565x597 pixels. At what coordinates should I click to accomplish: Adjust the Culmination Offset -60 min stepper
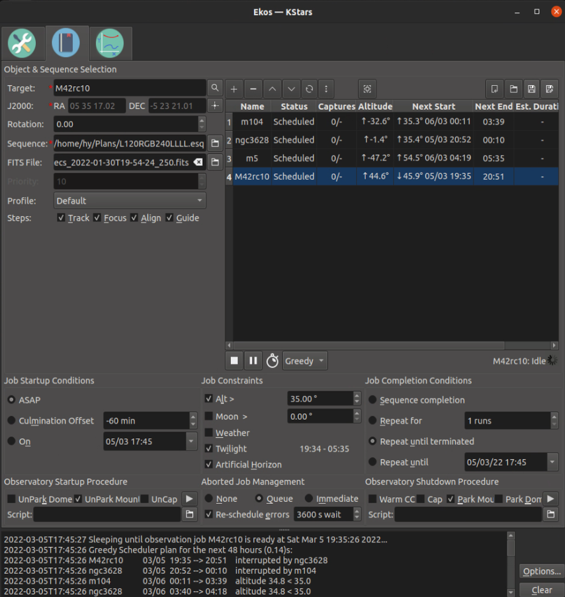[193, 421]
